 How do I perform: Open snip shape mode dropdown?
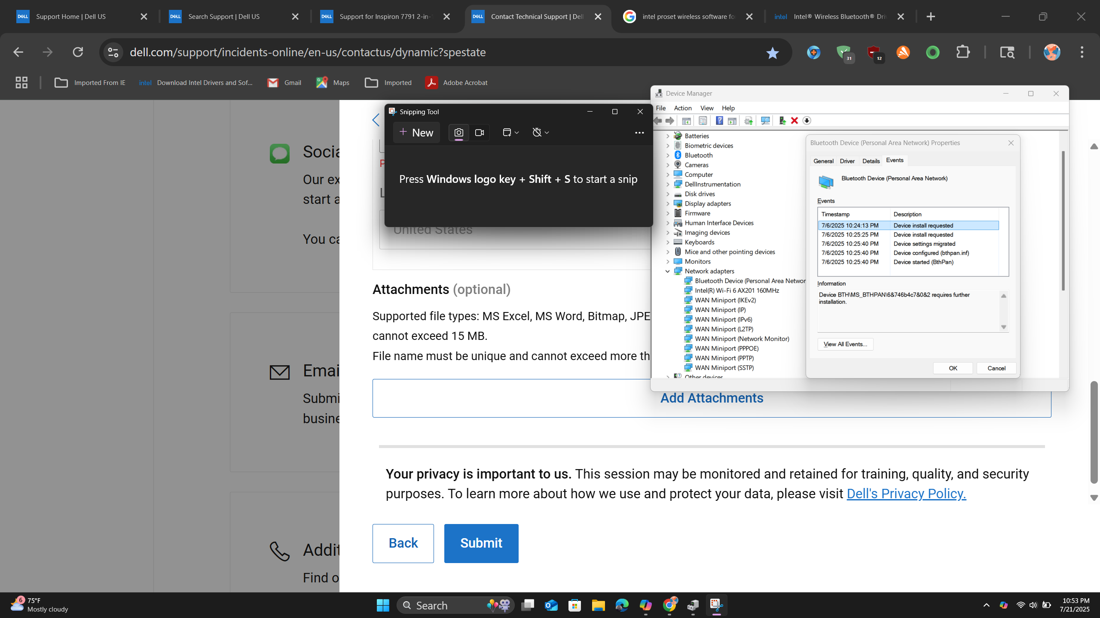click(x=510, y=133)
